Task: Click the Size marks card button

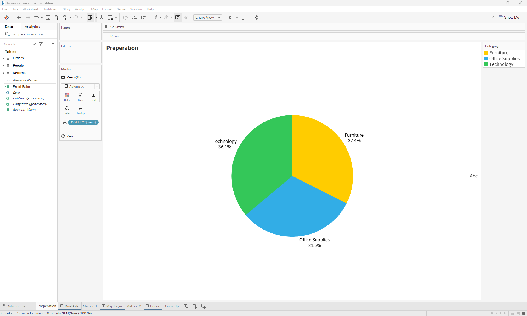Action: click(x=80, y=97)
